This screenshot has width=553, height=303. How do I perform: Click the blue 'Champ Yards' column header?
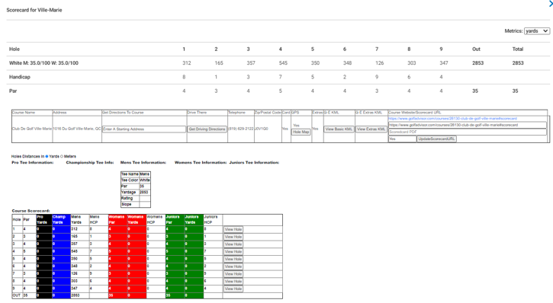point(61,219)
